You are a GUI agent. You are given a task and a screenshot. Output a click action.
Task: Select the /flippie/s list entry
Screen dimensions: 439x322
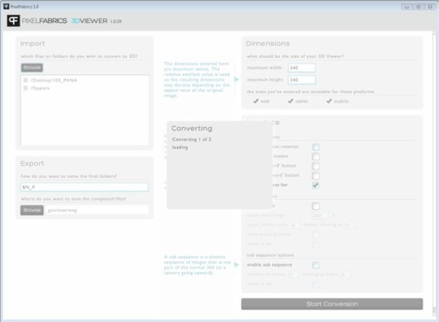click(x=40, y=88)
